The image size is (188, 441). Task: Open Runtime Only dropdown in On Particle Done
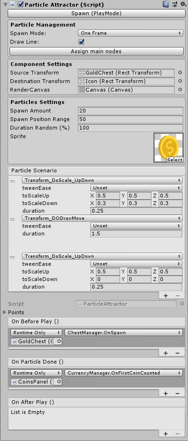36,373
